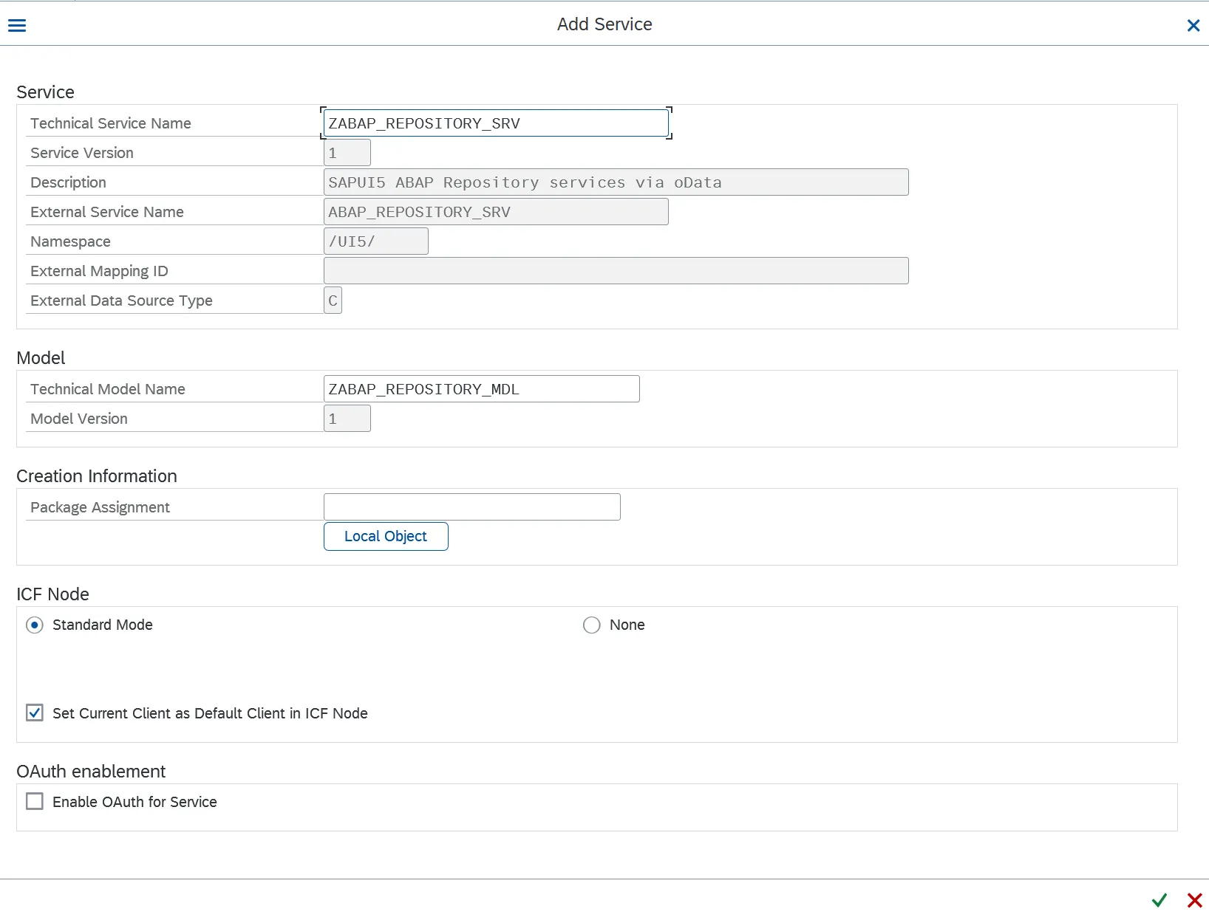Enable OAuth for Service checkbox
This screenshot has width=1209, height=920.
click(x=35, y=802)
